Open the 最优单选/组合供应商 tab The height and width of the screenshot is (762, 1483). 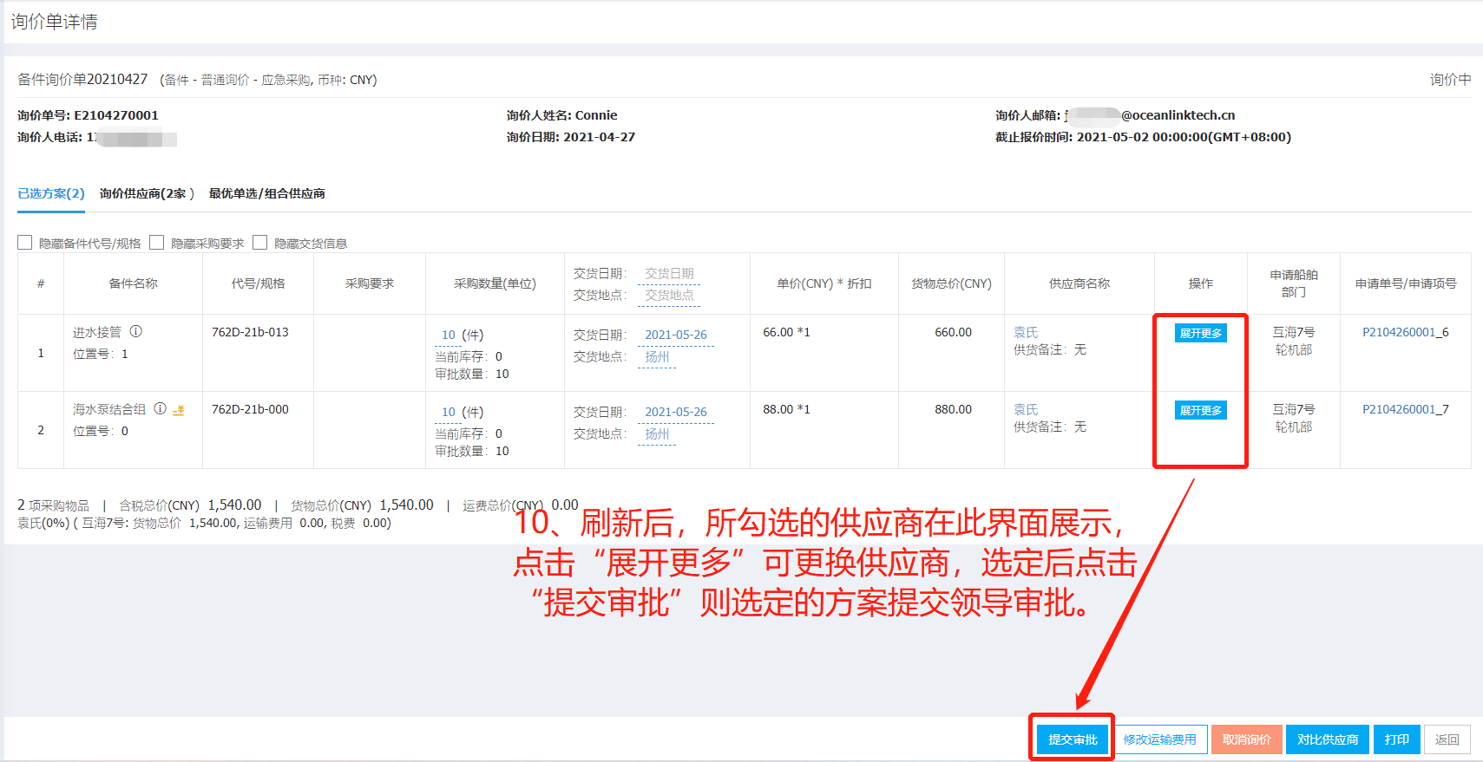point(267,193)
